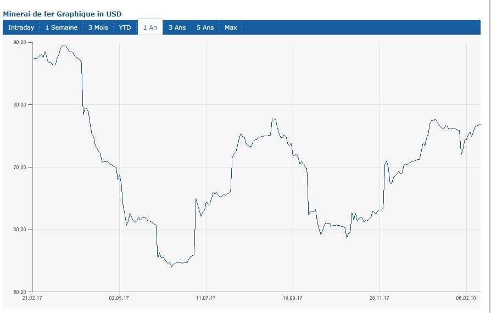
Task: Click the Minerai de fer chart title
Action: click(x=62, y=14)
